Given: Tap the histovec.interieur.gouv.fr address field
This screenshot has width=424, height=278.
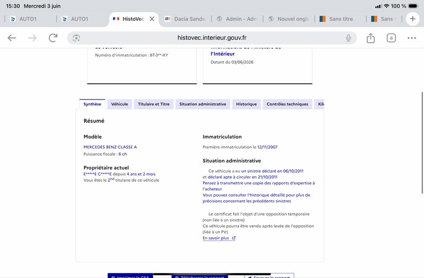Looking at the screenshot, I should point(212,38).
